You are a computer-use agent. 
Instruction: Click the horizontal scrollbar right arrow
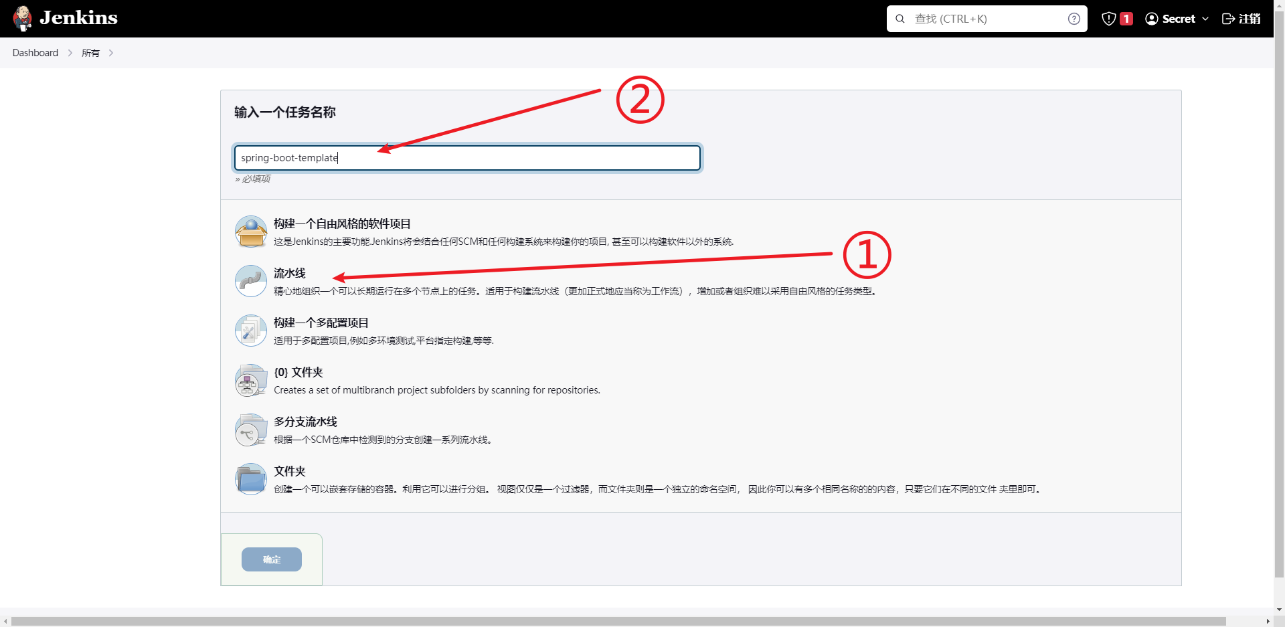point(1268,622)
